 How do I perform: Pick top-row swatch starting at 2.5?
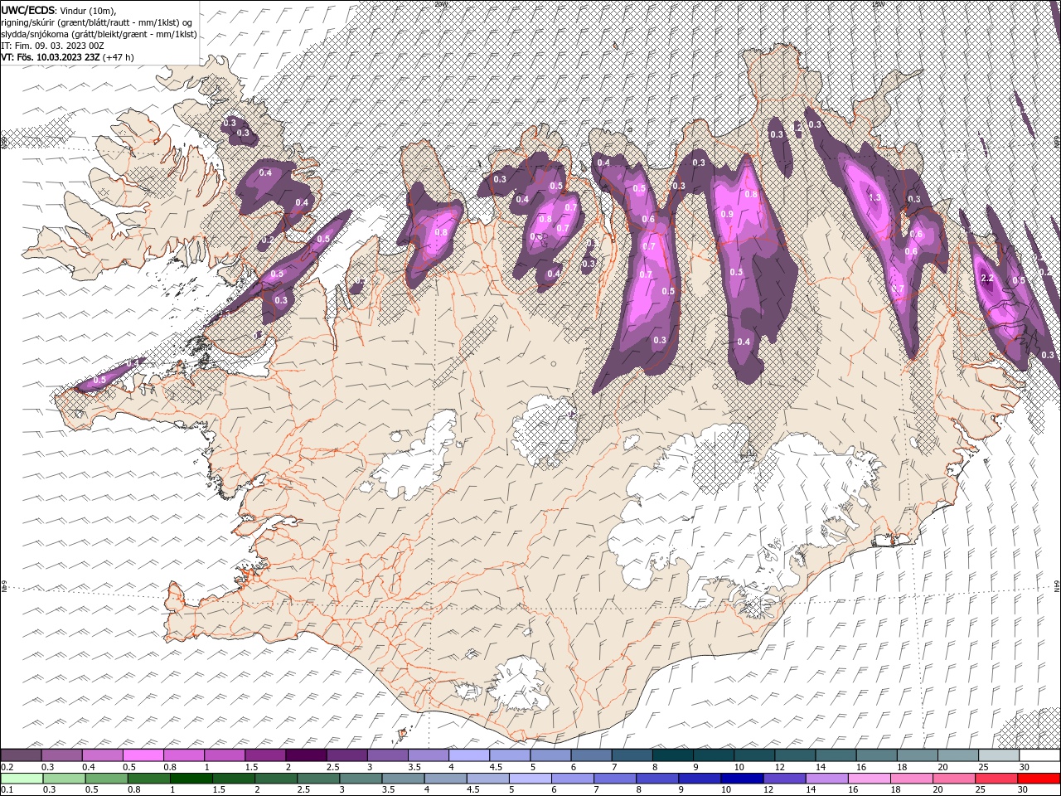[x=346, y=755]
